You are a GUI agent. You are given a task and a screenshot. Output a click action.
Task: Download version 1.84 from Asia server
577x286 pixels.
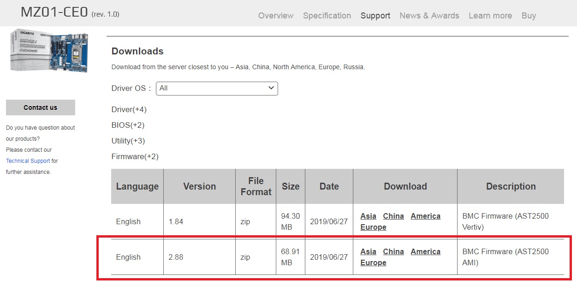pyautogui.click(x=369, y=216)
